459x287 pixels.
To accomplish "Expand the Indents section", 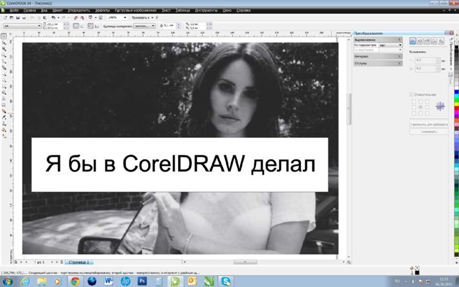I will click(x=378, y=63).
